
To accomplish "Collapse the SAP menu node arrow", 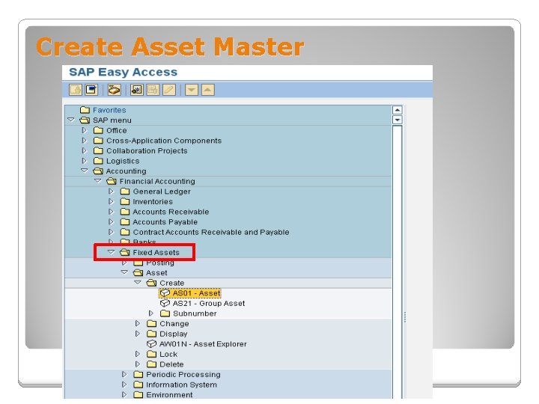I will pos(71,120).
